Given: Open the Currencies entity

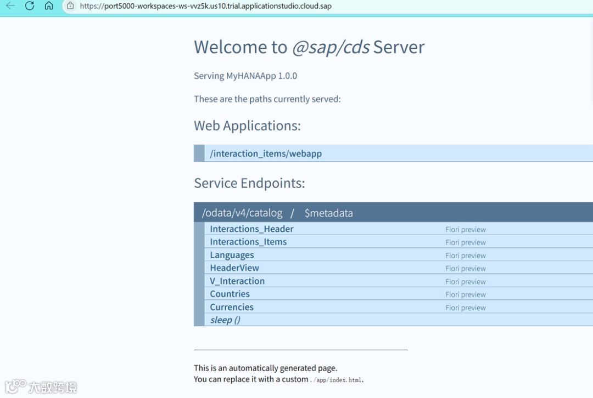Looking at the screenshot, I should tap(232, 307).
